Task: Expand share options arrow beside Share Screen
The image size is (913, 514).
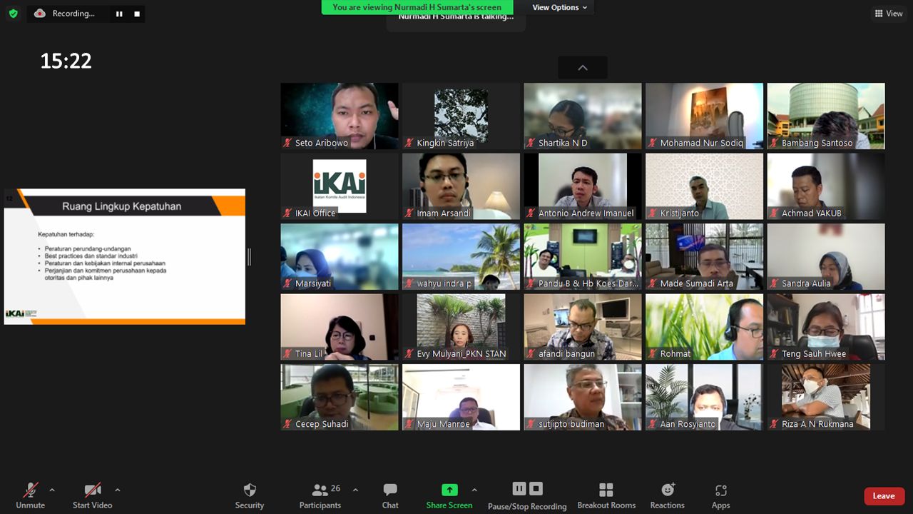Action: [474, 490]
